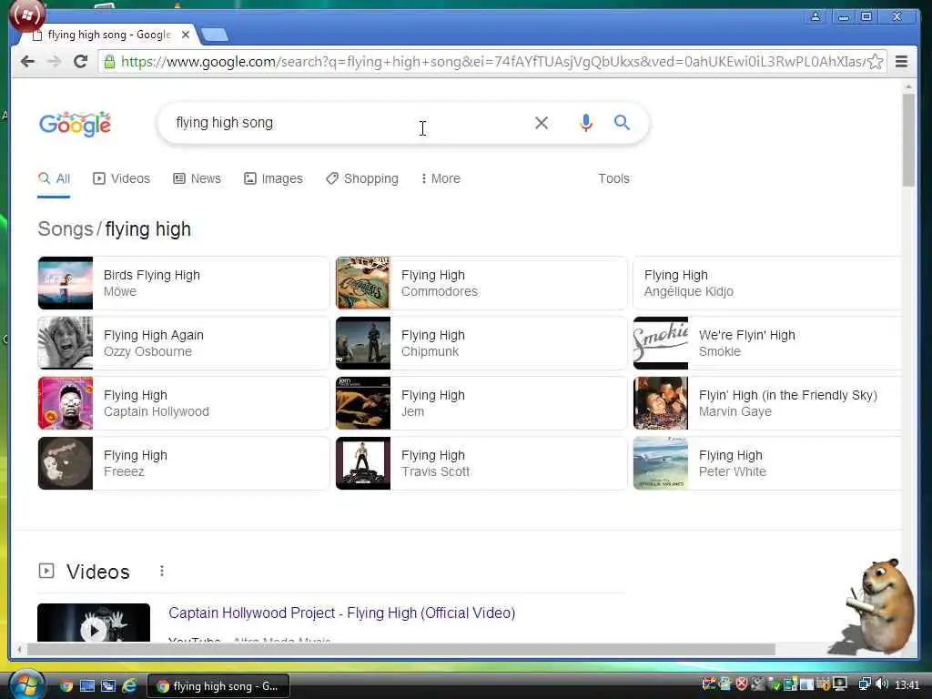932x699 pixels.
Task: Open a new tab with the tab button
Action: pos(214,35)
